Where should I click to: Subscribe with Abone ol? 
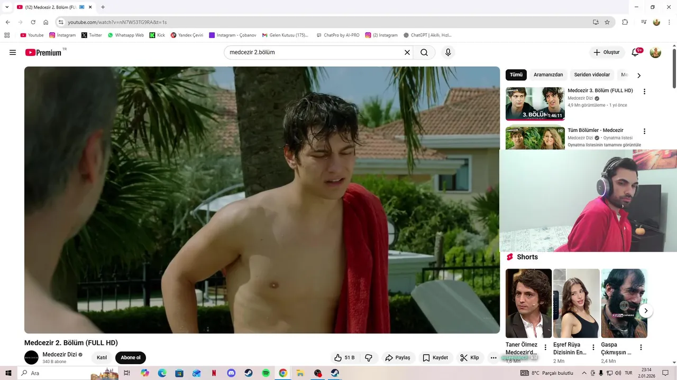[131, 357]
